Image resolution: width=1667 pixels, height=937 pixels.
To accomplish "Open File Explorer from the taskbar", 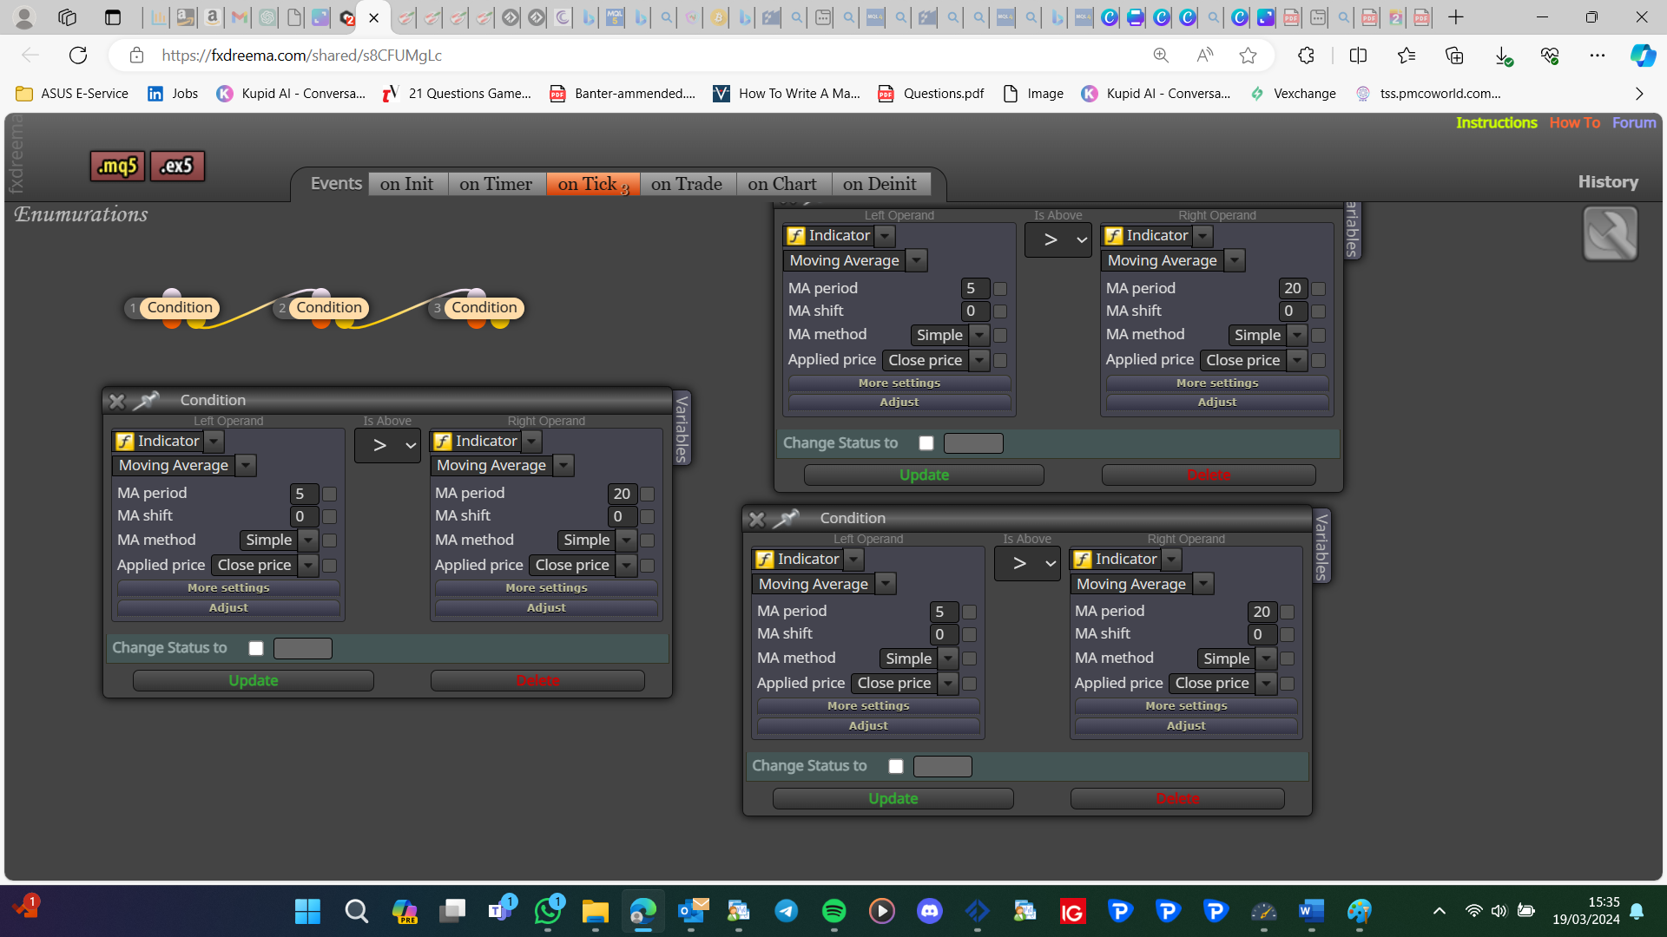I will pyautogui.click(x=595, y=911).
